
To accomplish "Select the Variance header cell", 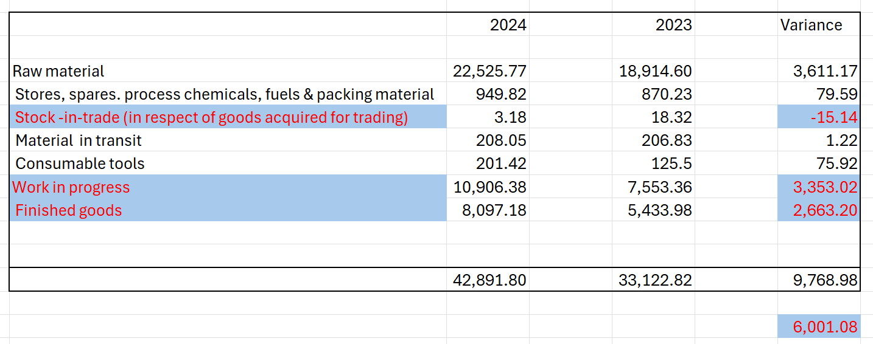I will point(811,25).
